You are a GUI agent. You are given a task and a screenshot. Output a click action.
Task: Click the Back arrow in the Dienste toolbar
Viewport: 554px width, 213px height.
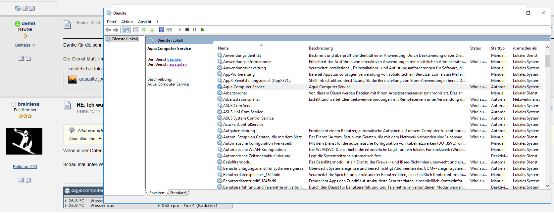[108, 30]
